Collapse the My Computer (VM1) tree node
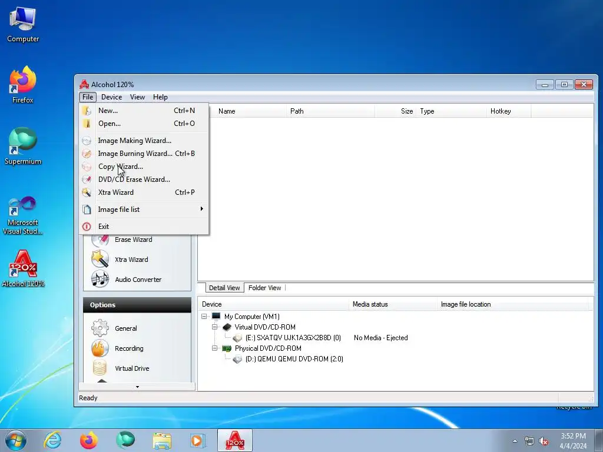 click(204, 316)
